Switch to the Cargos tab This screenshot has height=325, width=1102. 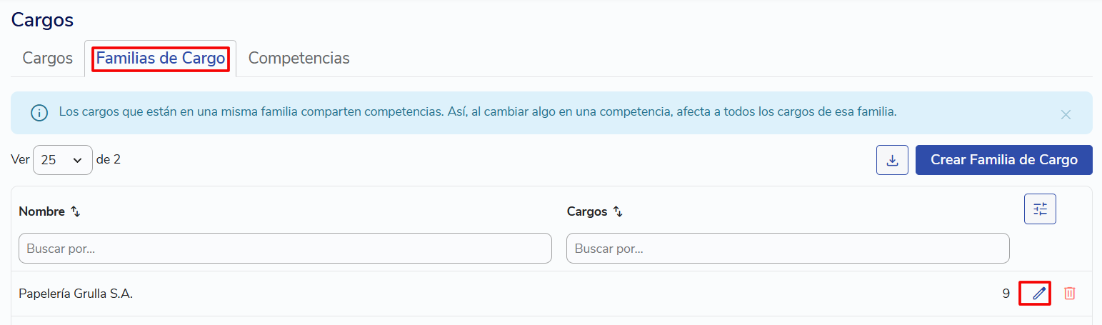point(48,59)
